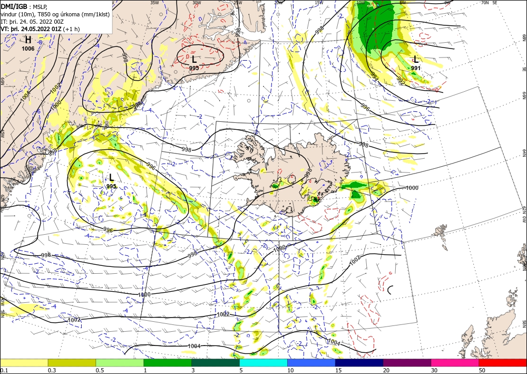Click the 45W label on the left edge
This screenshot has width=527, height=374.
(x=2, y=134)
